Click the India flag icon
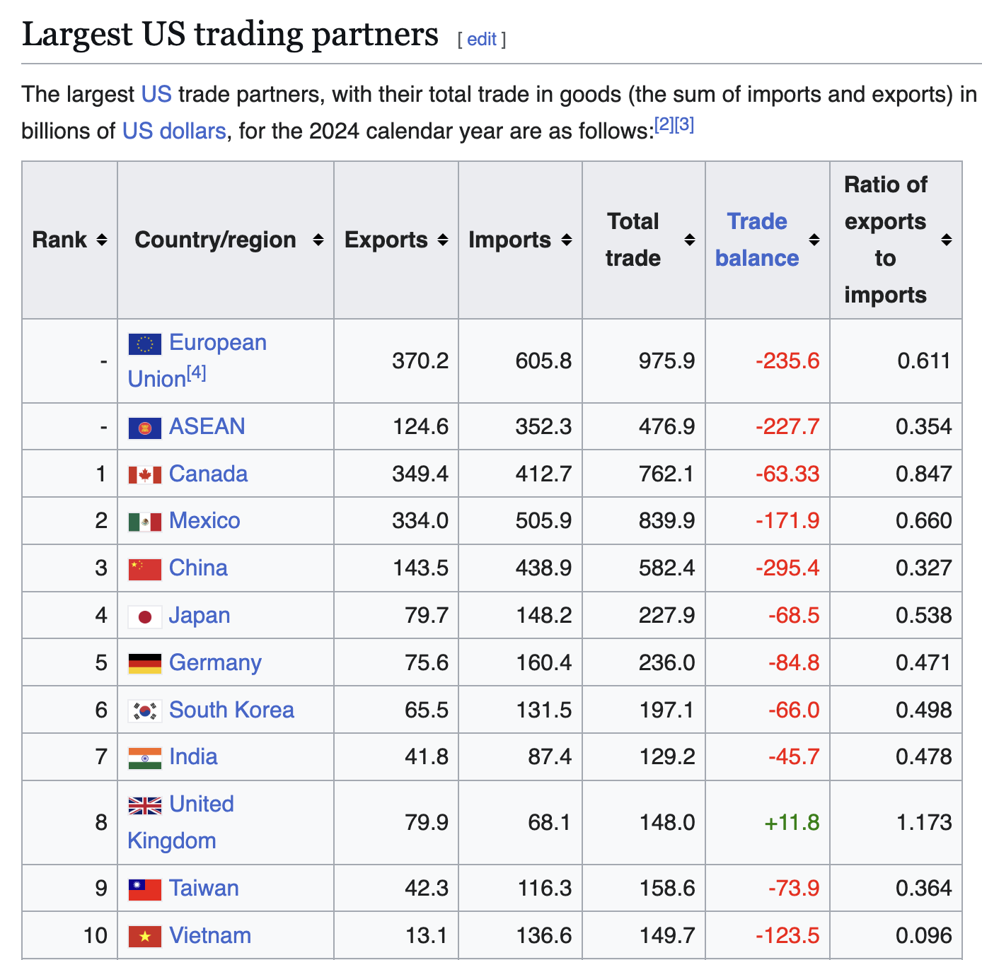 click(x=145, y=758)
